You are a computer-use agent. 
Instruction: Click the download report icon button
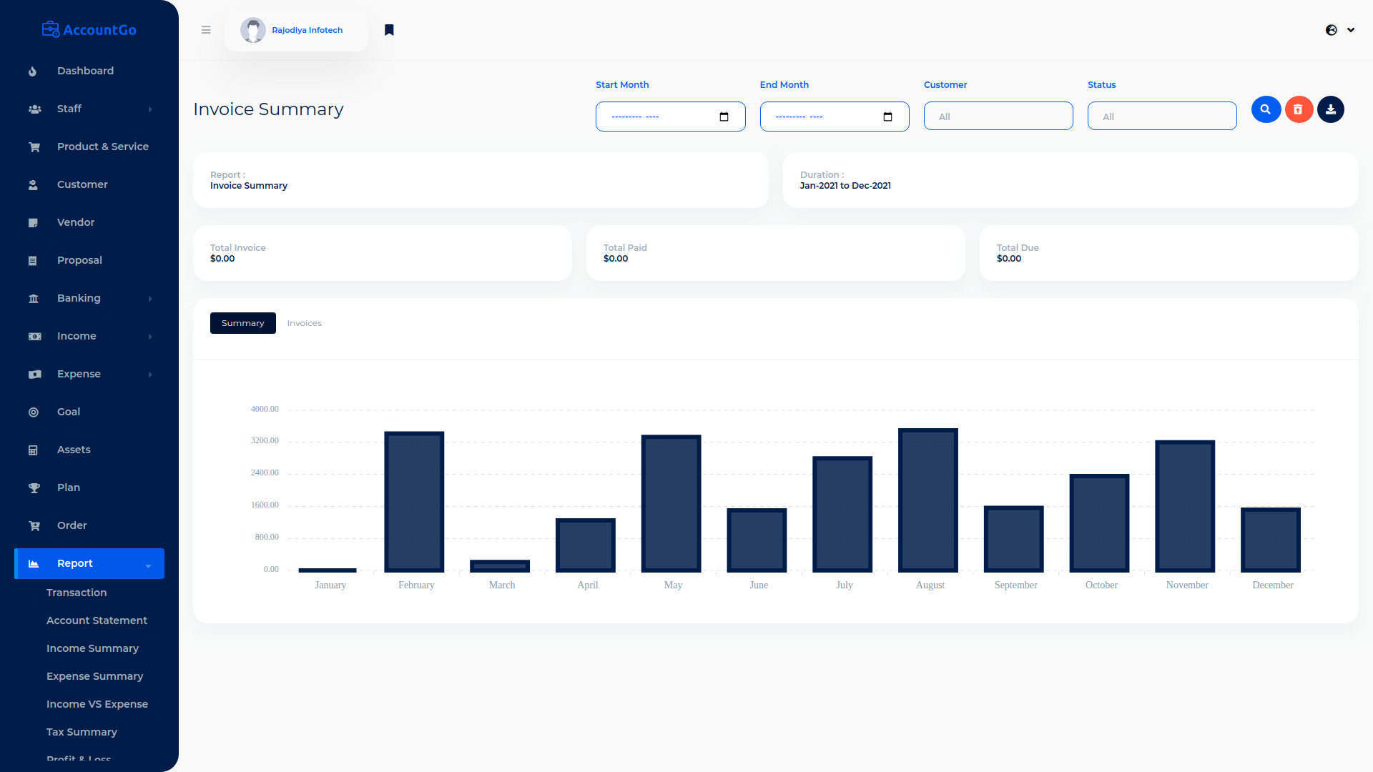click(x=1330, y=109)
